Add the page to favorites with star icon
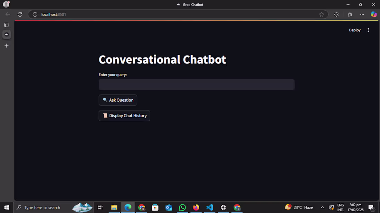The height and width of the screenshot is (213, 380). point(322,14)
